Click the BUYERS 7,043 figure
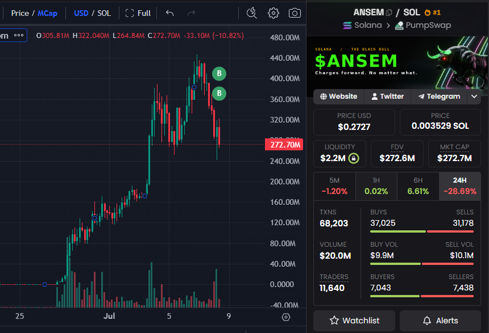This screenshot has width=489, height=333. [x=380, y=288]
